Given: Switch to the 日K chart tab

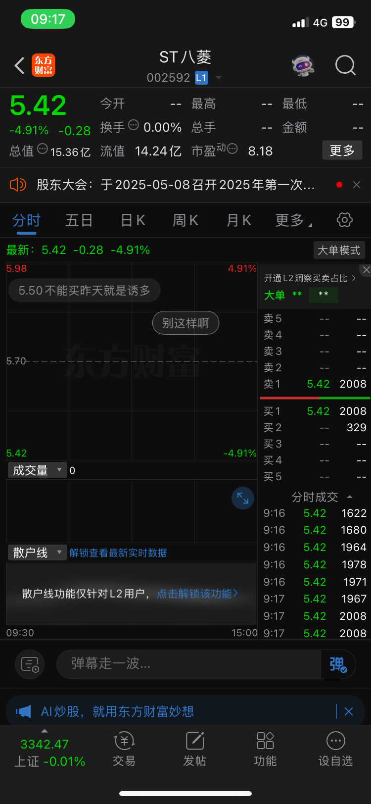Looking at the screenshot, I should pos(133,220).
